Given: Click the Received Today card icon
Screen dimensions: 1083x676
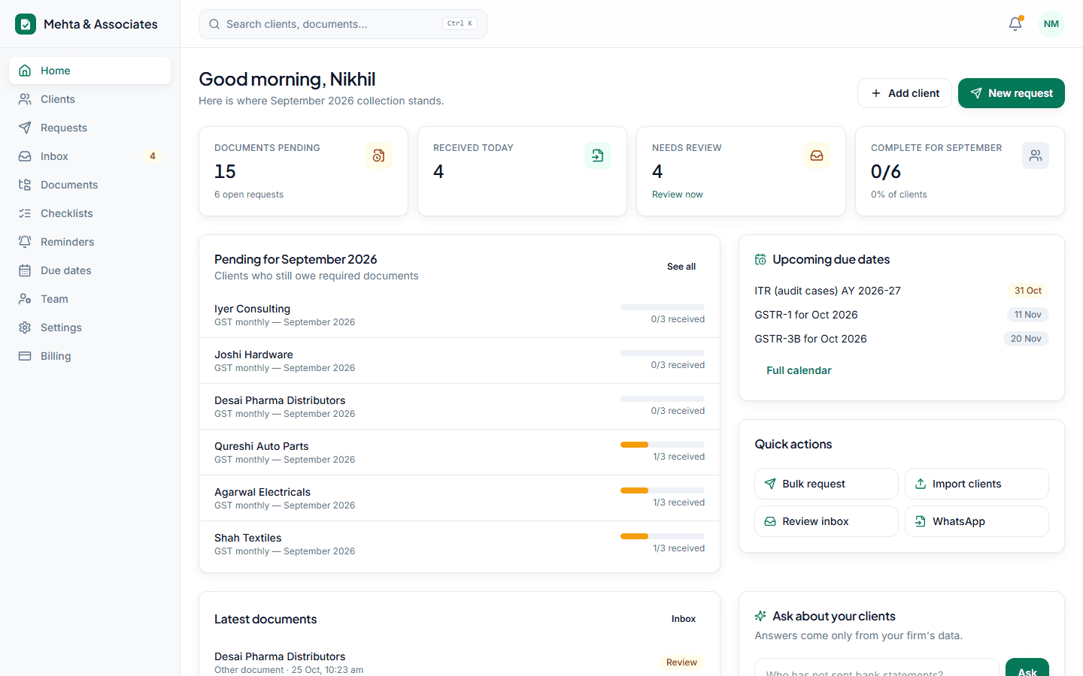Looking at the screenshot, I should click(598, 155).
